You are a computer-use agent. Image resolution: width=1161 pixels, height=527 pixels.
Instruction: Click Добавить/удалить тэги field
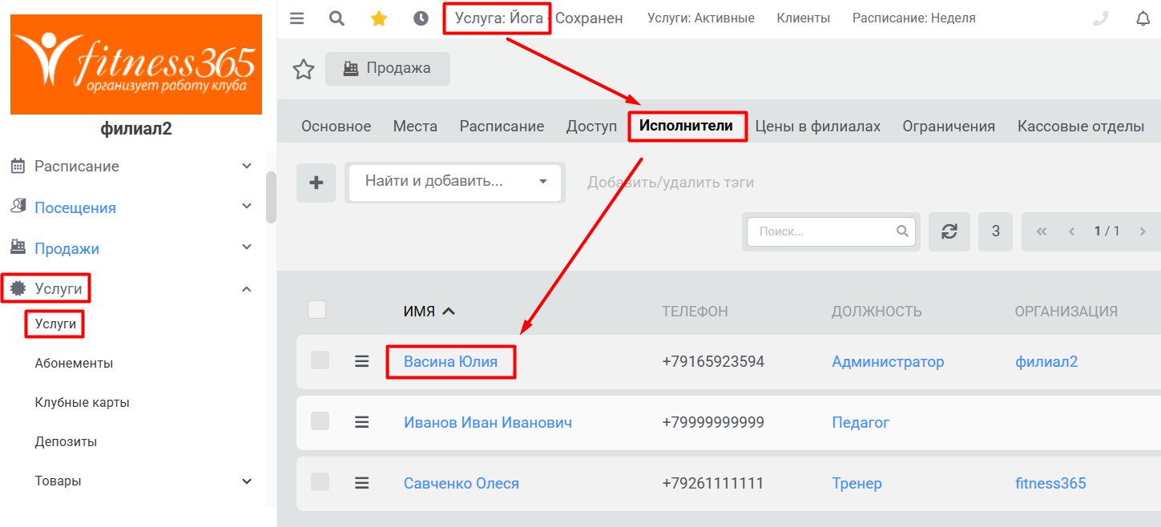click(670, 182)
